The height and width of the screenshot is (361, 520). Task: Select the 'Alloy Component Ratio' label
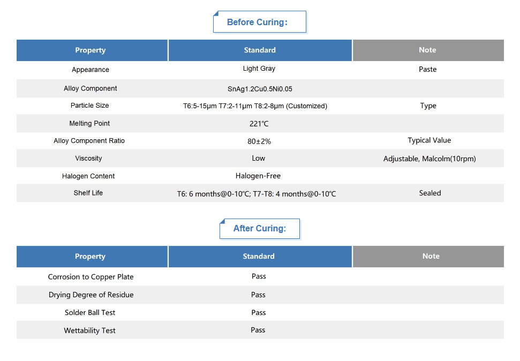click(x=89, y=141)
